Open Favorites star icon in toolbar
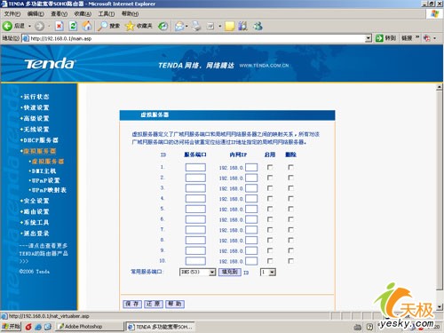This screenshot has width=444, height=333. [130, 26]
